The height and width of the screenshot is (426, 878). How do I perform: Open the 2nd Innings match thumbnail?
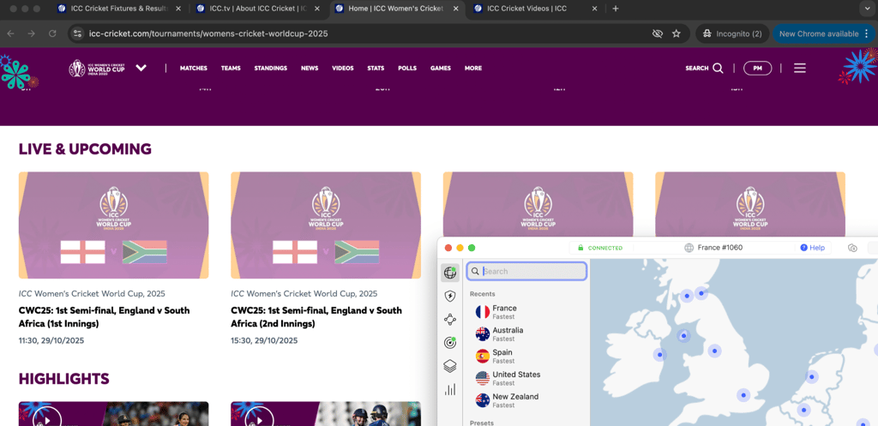point(326,225)
